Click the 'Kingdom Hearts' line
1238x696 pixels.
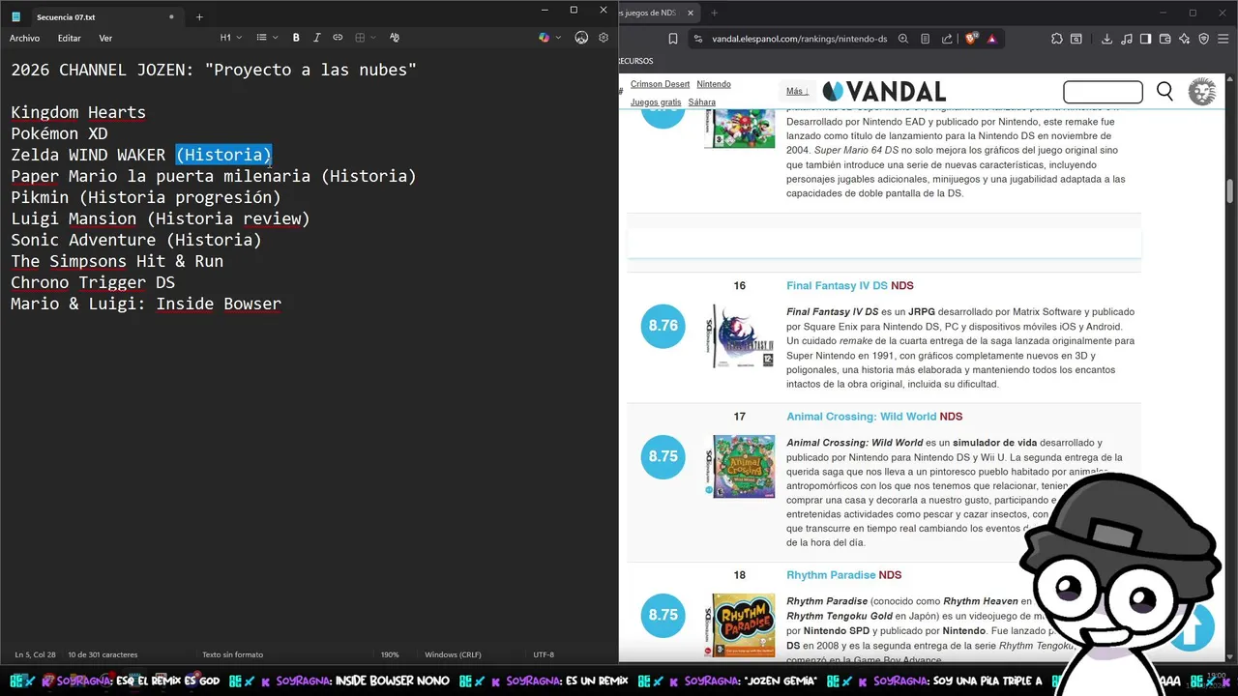click(x=78, y=112)
